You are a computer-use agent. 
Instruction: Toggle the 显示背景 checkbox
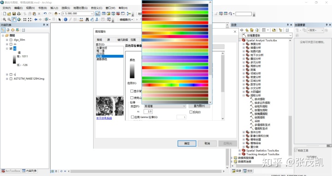pos(132,91)
